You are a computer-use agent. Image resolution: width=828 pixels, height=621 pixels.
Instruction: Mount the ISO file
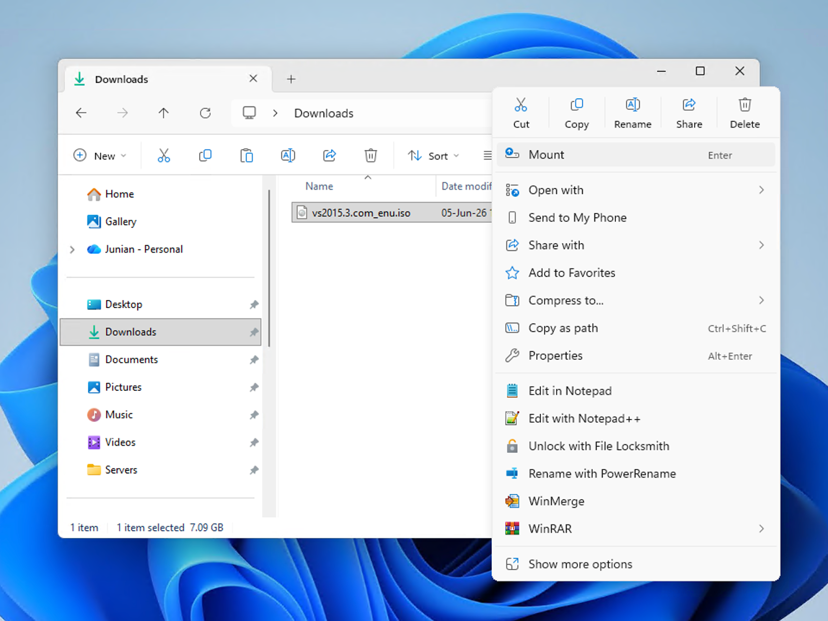635,155
